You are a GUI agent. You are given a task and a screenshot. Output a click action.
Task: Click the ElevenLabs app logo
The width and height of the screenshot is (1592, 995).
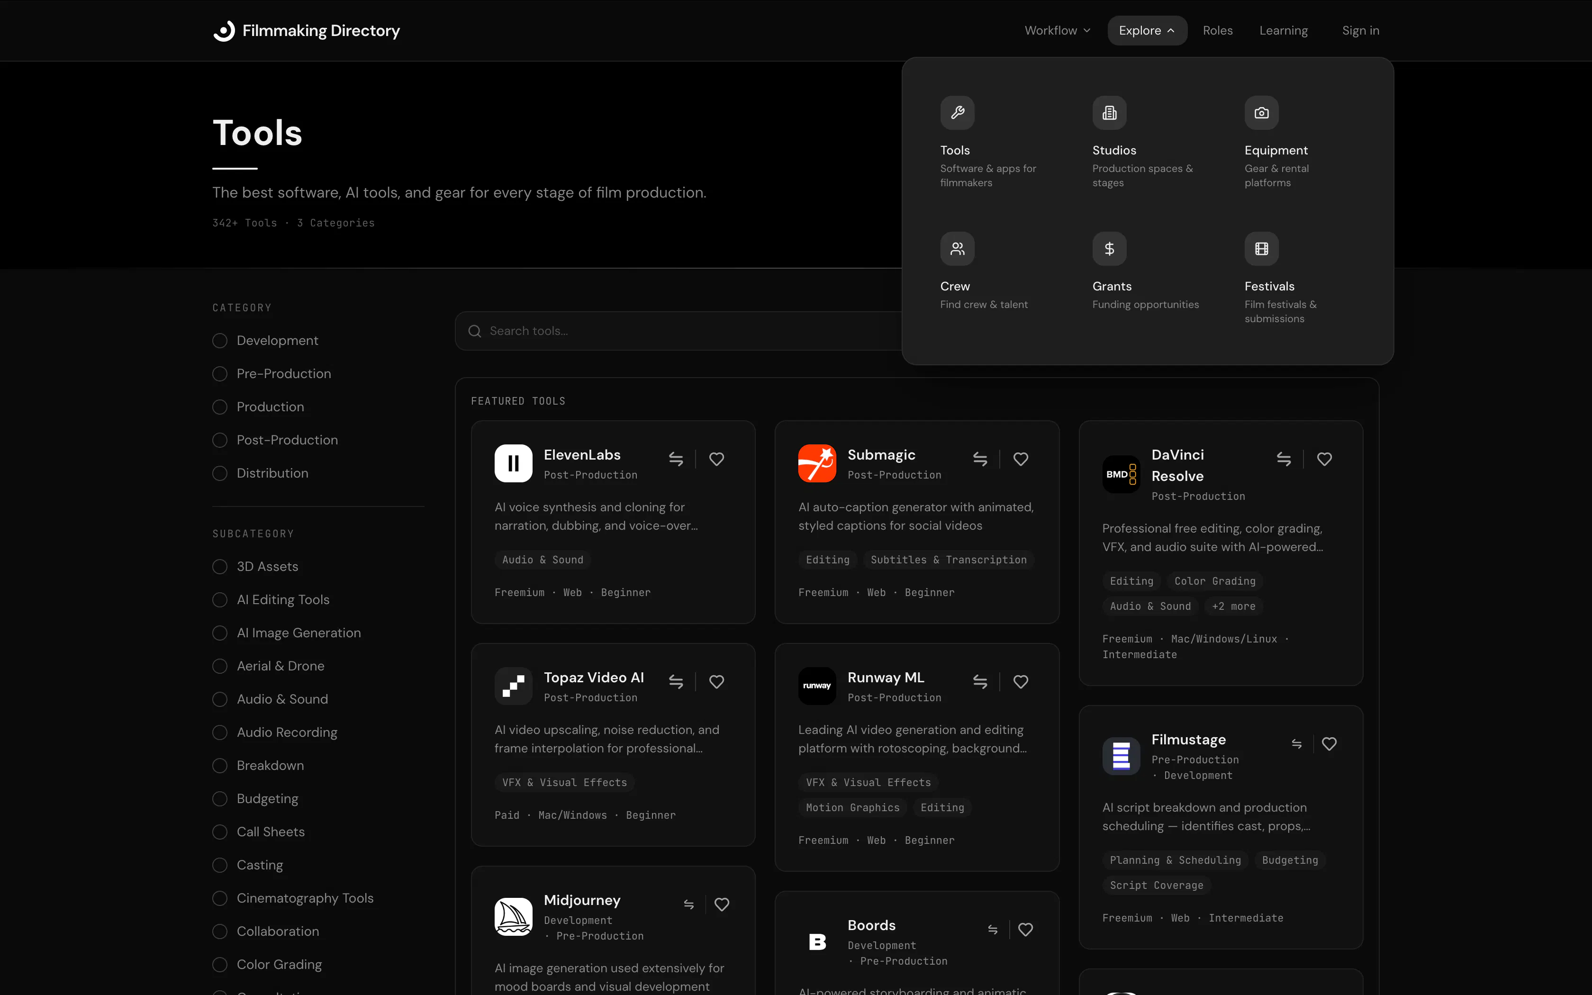point(513,463)
